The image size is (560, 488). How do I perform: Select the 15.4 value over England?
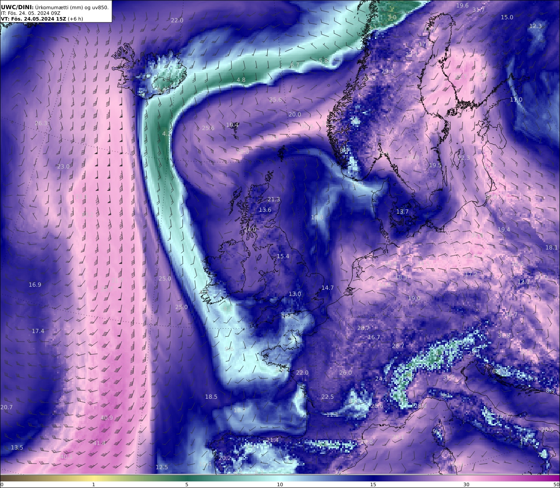[x=283, y=256]
